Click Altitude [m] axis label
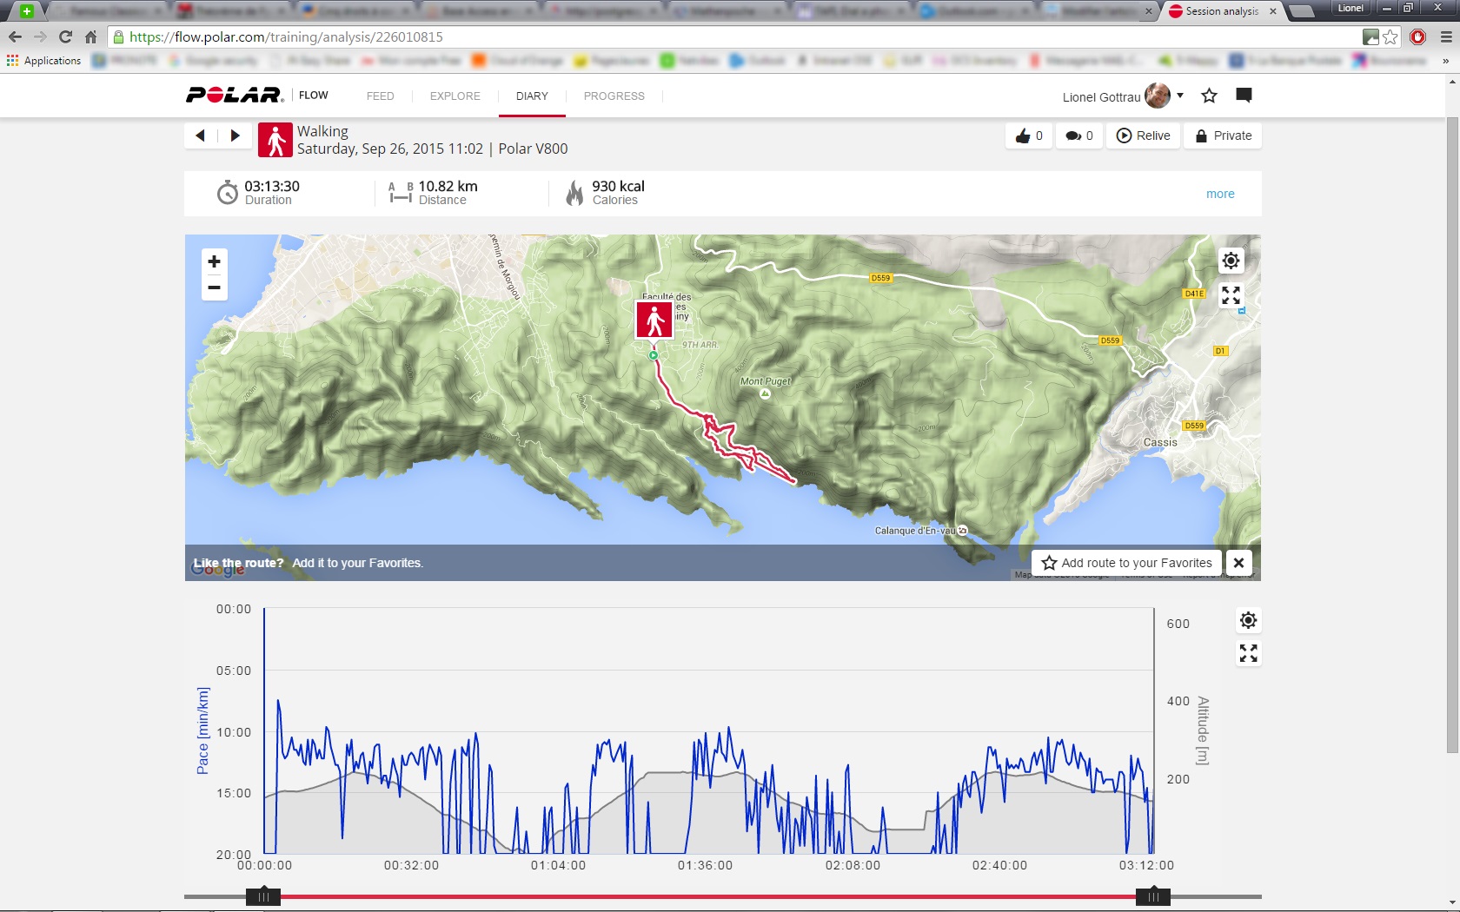This screenshot has width=1460, height=912. (x=1203, y=730)
